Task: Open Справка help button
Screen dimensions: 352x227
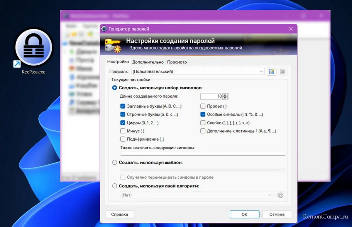Action: tap(120, 214)
